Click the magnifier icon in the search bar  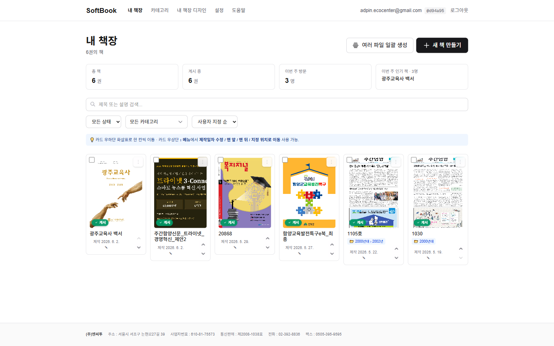93,104
